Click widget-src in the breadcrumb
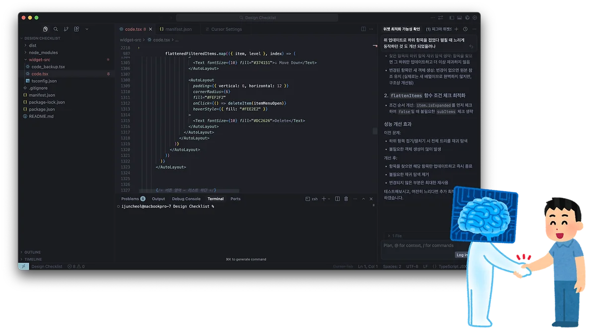This screenshot has width=596, height=332. (131, 40)
